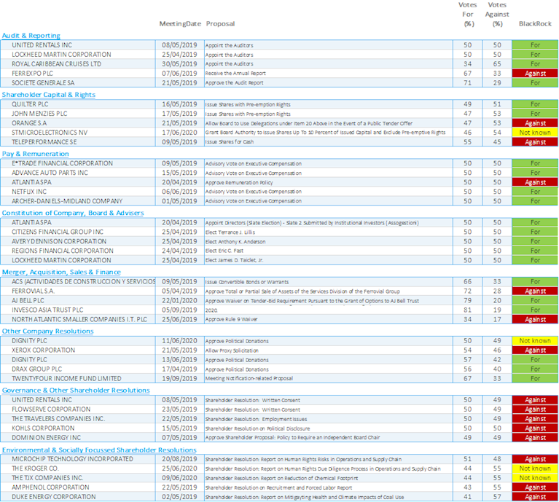Select the Elect James D. Taiclet, Jr. cell
This screenshot has width=559, height=502.
[329, 260]
